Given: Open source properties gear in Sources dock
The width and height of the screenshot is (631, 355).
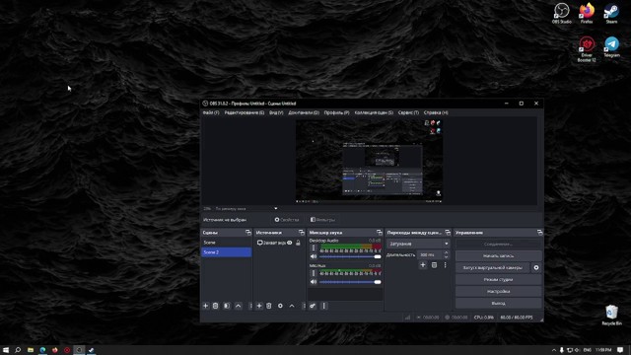Looking at the screenshot, I should coord(280,306).
